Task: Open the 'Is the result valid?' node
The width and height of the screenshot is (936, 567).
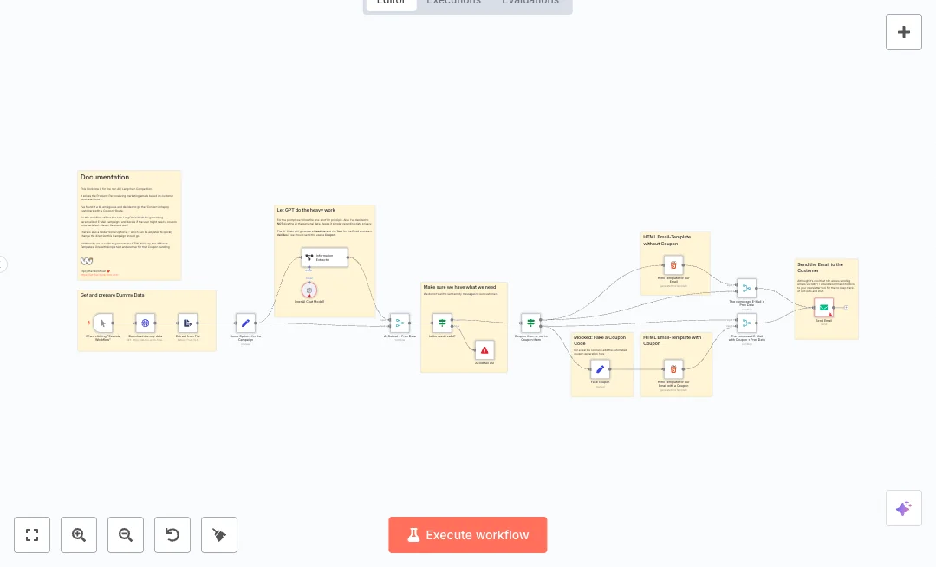Action: tap(442, 323)
